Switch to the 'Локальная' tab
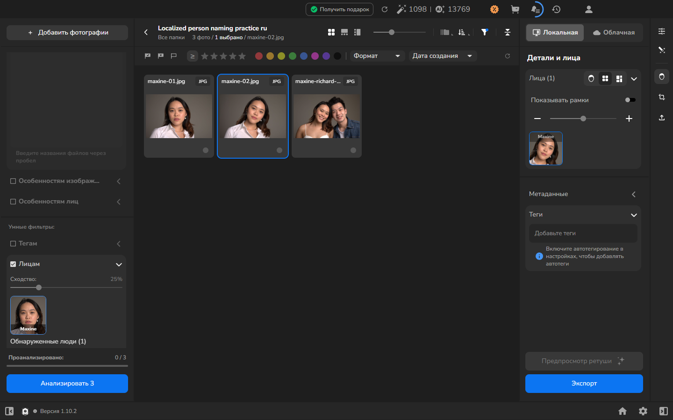Image resolution: width=673 pixels, height=420 pixels. (555, 33)
